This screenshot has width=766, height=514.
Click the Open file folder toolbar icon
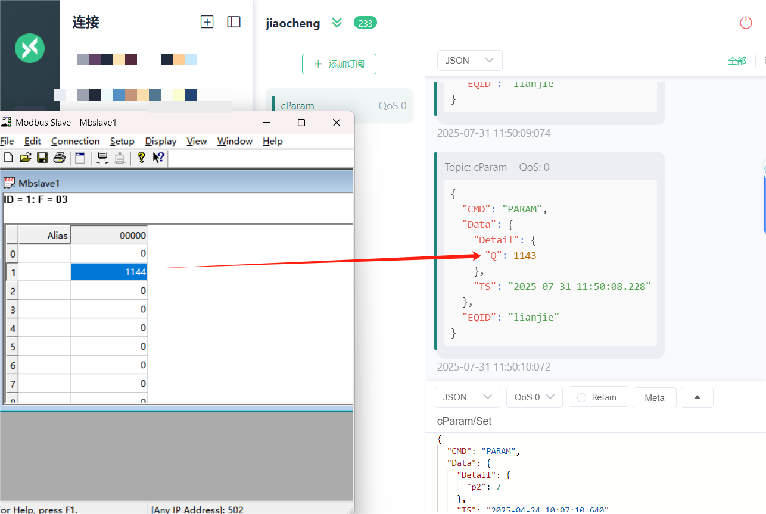click(x=25, y=158)
